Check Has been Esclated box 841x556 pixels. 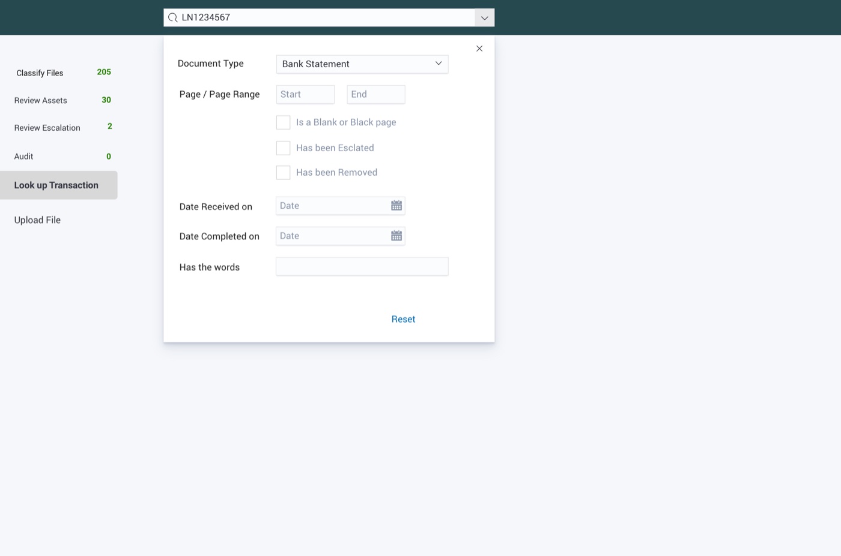(x=283, y=148)
